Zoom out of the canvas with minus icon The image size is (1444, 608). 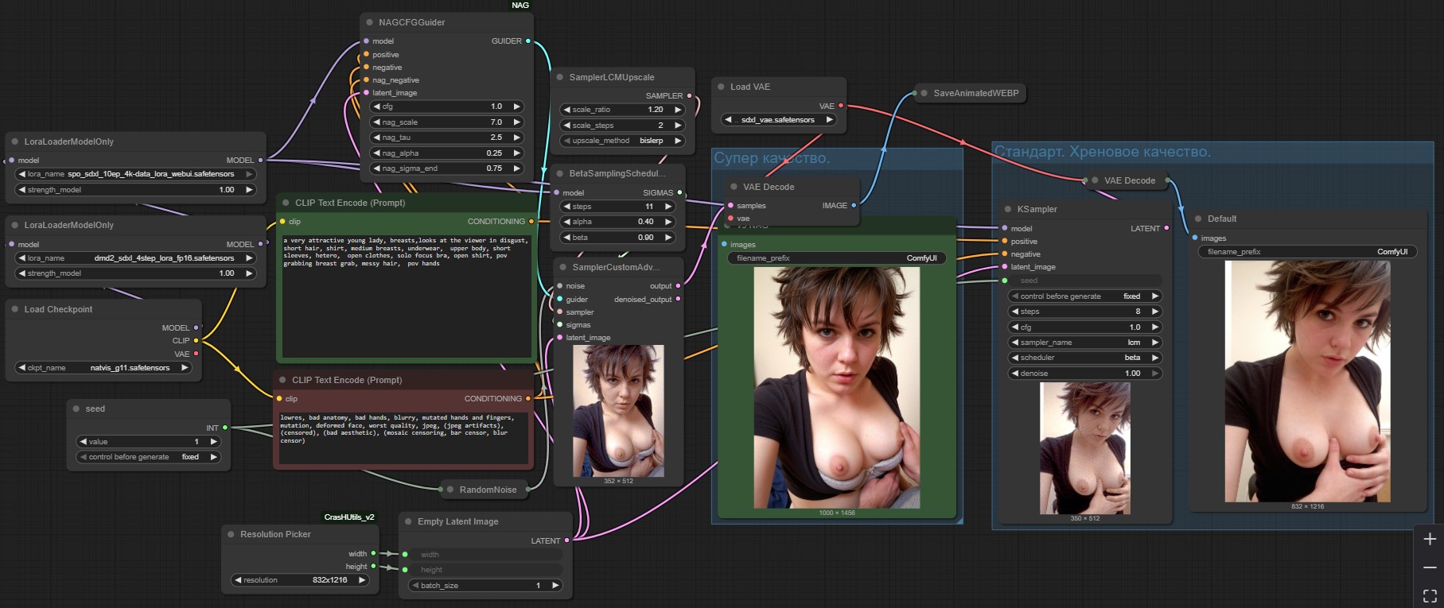tap(1430, 567)
